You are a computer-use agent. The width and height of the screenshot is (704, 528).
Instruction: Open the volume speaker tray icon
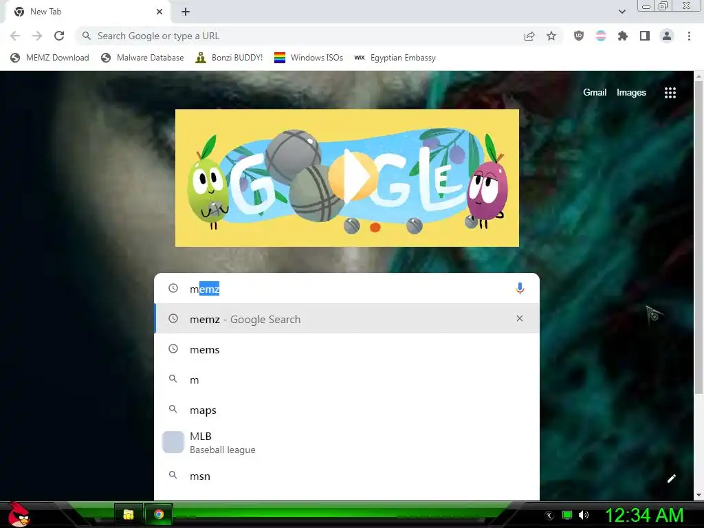[584, 515]
